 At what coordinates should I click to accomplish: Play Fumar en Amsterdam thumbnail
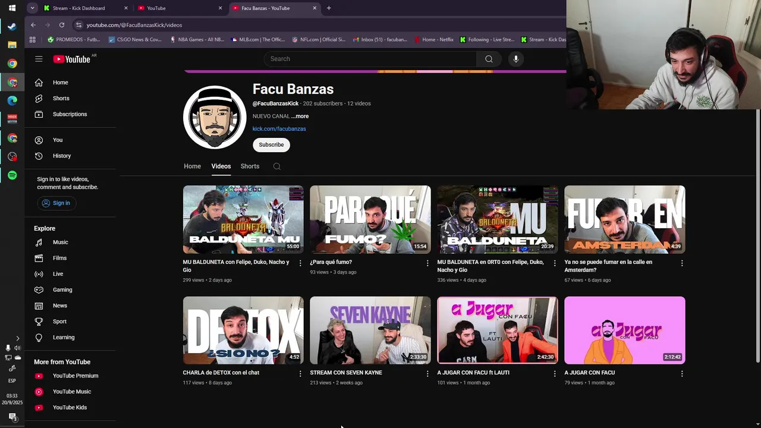tap(625, 219)
